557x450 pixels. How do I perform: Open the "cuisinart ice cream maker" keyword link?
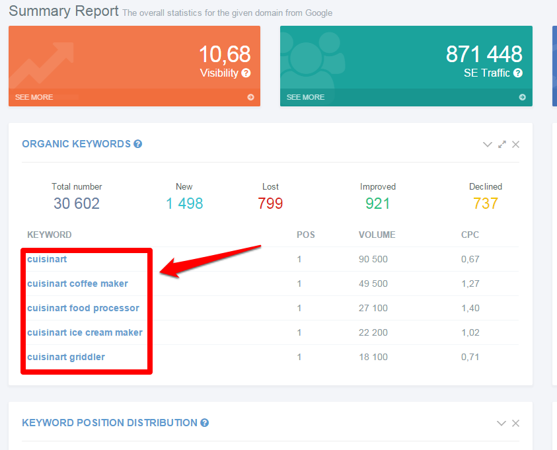85,332
